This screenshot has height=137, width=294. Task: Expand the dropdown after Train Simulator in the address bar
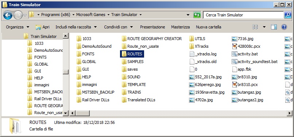140,15
